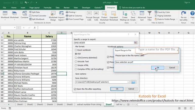The height and width of the screenshot is (110, 195).
Task: Open Paste to Visible Range tool
Action: click(165, 19)
